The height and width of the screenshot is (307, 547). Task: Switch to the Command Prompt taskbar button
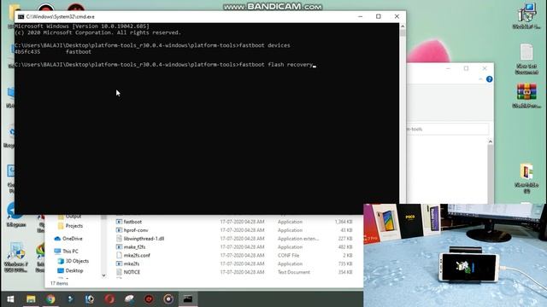click(x=188, y=299)
